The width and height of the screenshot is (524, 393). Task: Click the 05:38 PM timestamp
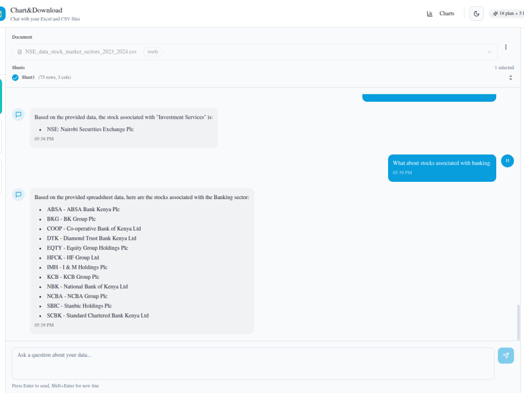tap(44, 139)
